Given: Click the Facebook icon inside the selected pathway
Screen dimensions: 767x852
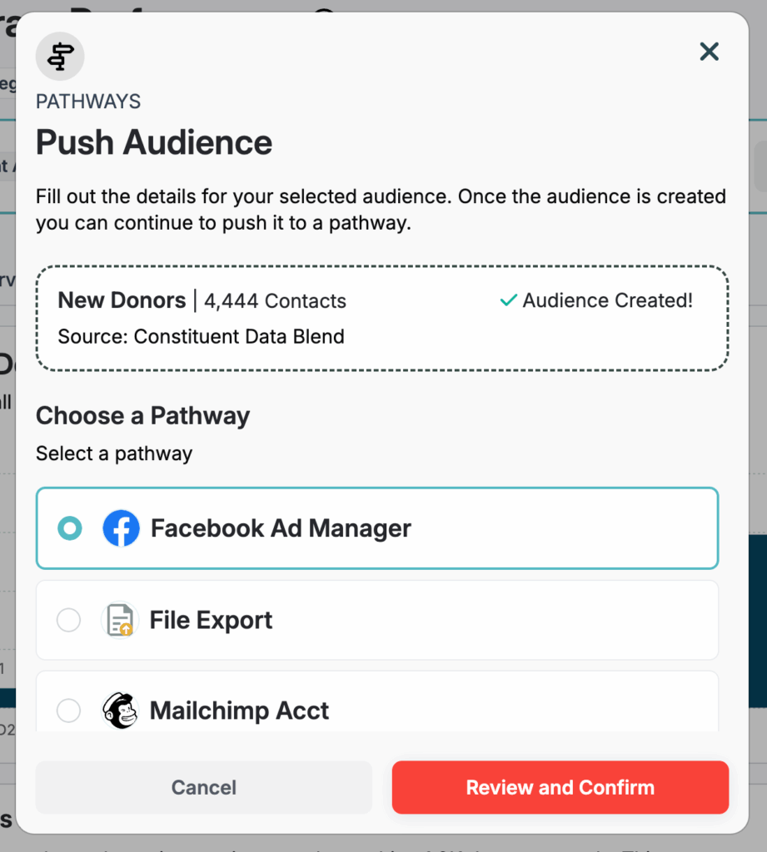Looking at the screenshot, I should (122, 528).
